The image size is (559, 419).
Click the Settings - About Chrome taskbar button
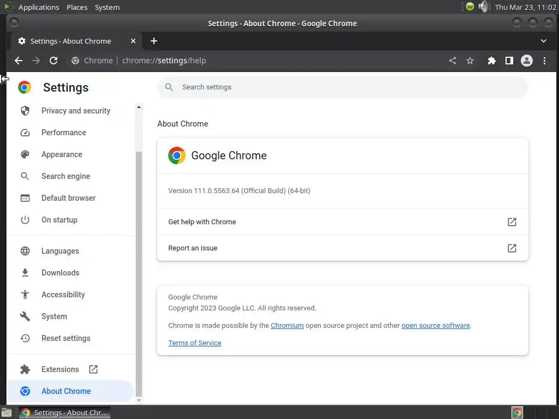tap(64, 412)
